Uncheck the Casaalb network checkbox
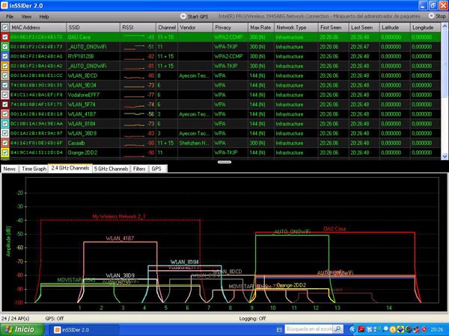449x336 pixels. [5, 143]
